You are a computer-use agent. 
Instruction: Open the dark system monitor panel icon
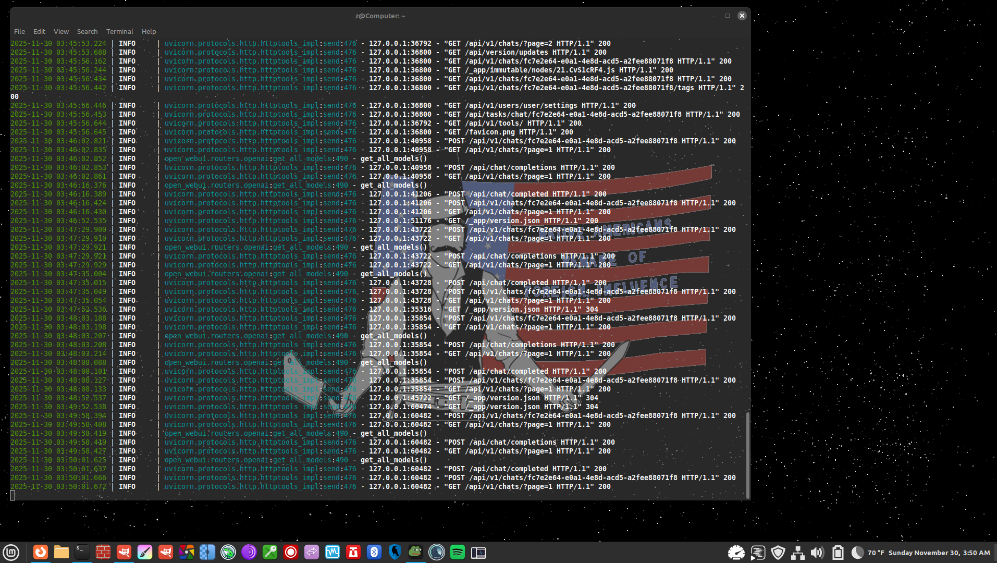coord(478,552)
